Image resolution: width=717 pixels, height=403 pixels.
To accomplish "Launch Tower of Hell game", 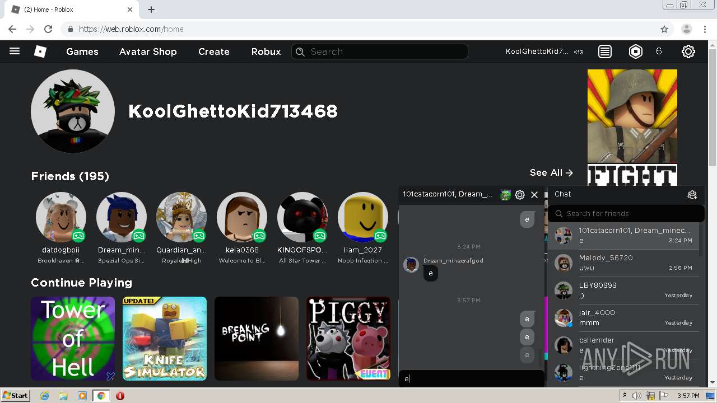I will coord(73,339).
